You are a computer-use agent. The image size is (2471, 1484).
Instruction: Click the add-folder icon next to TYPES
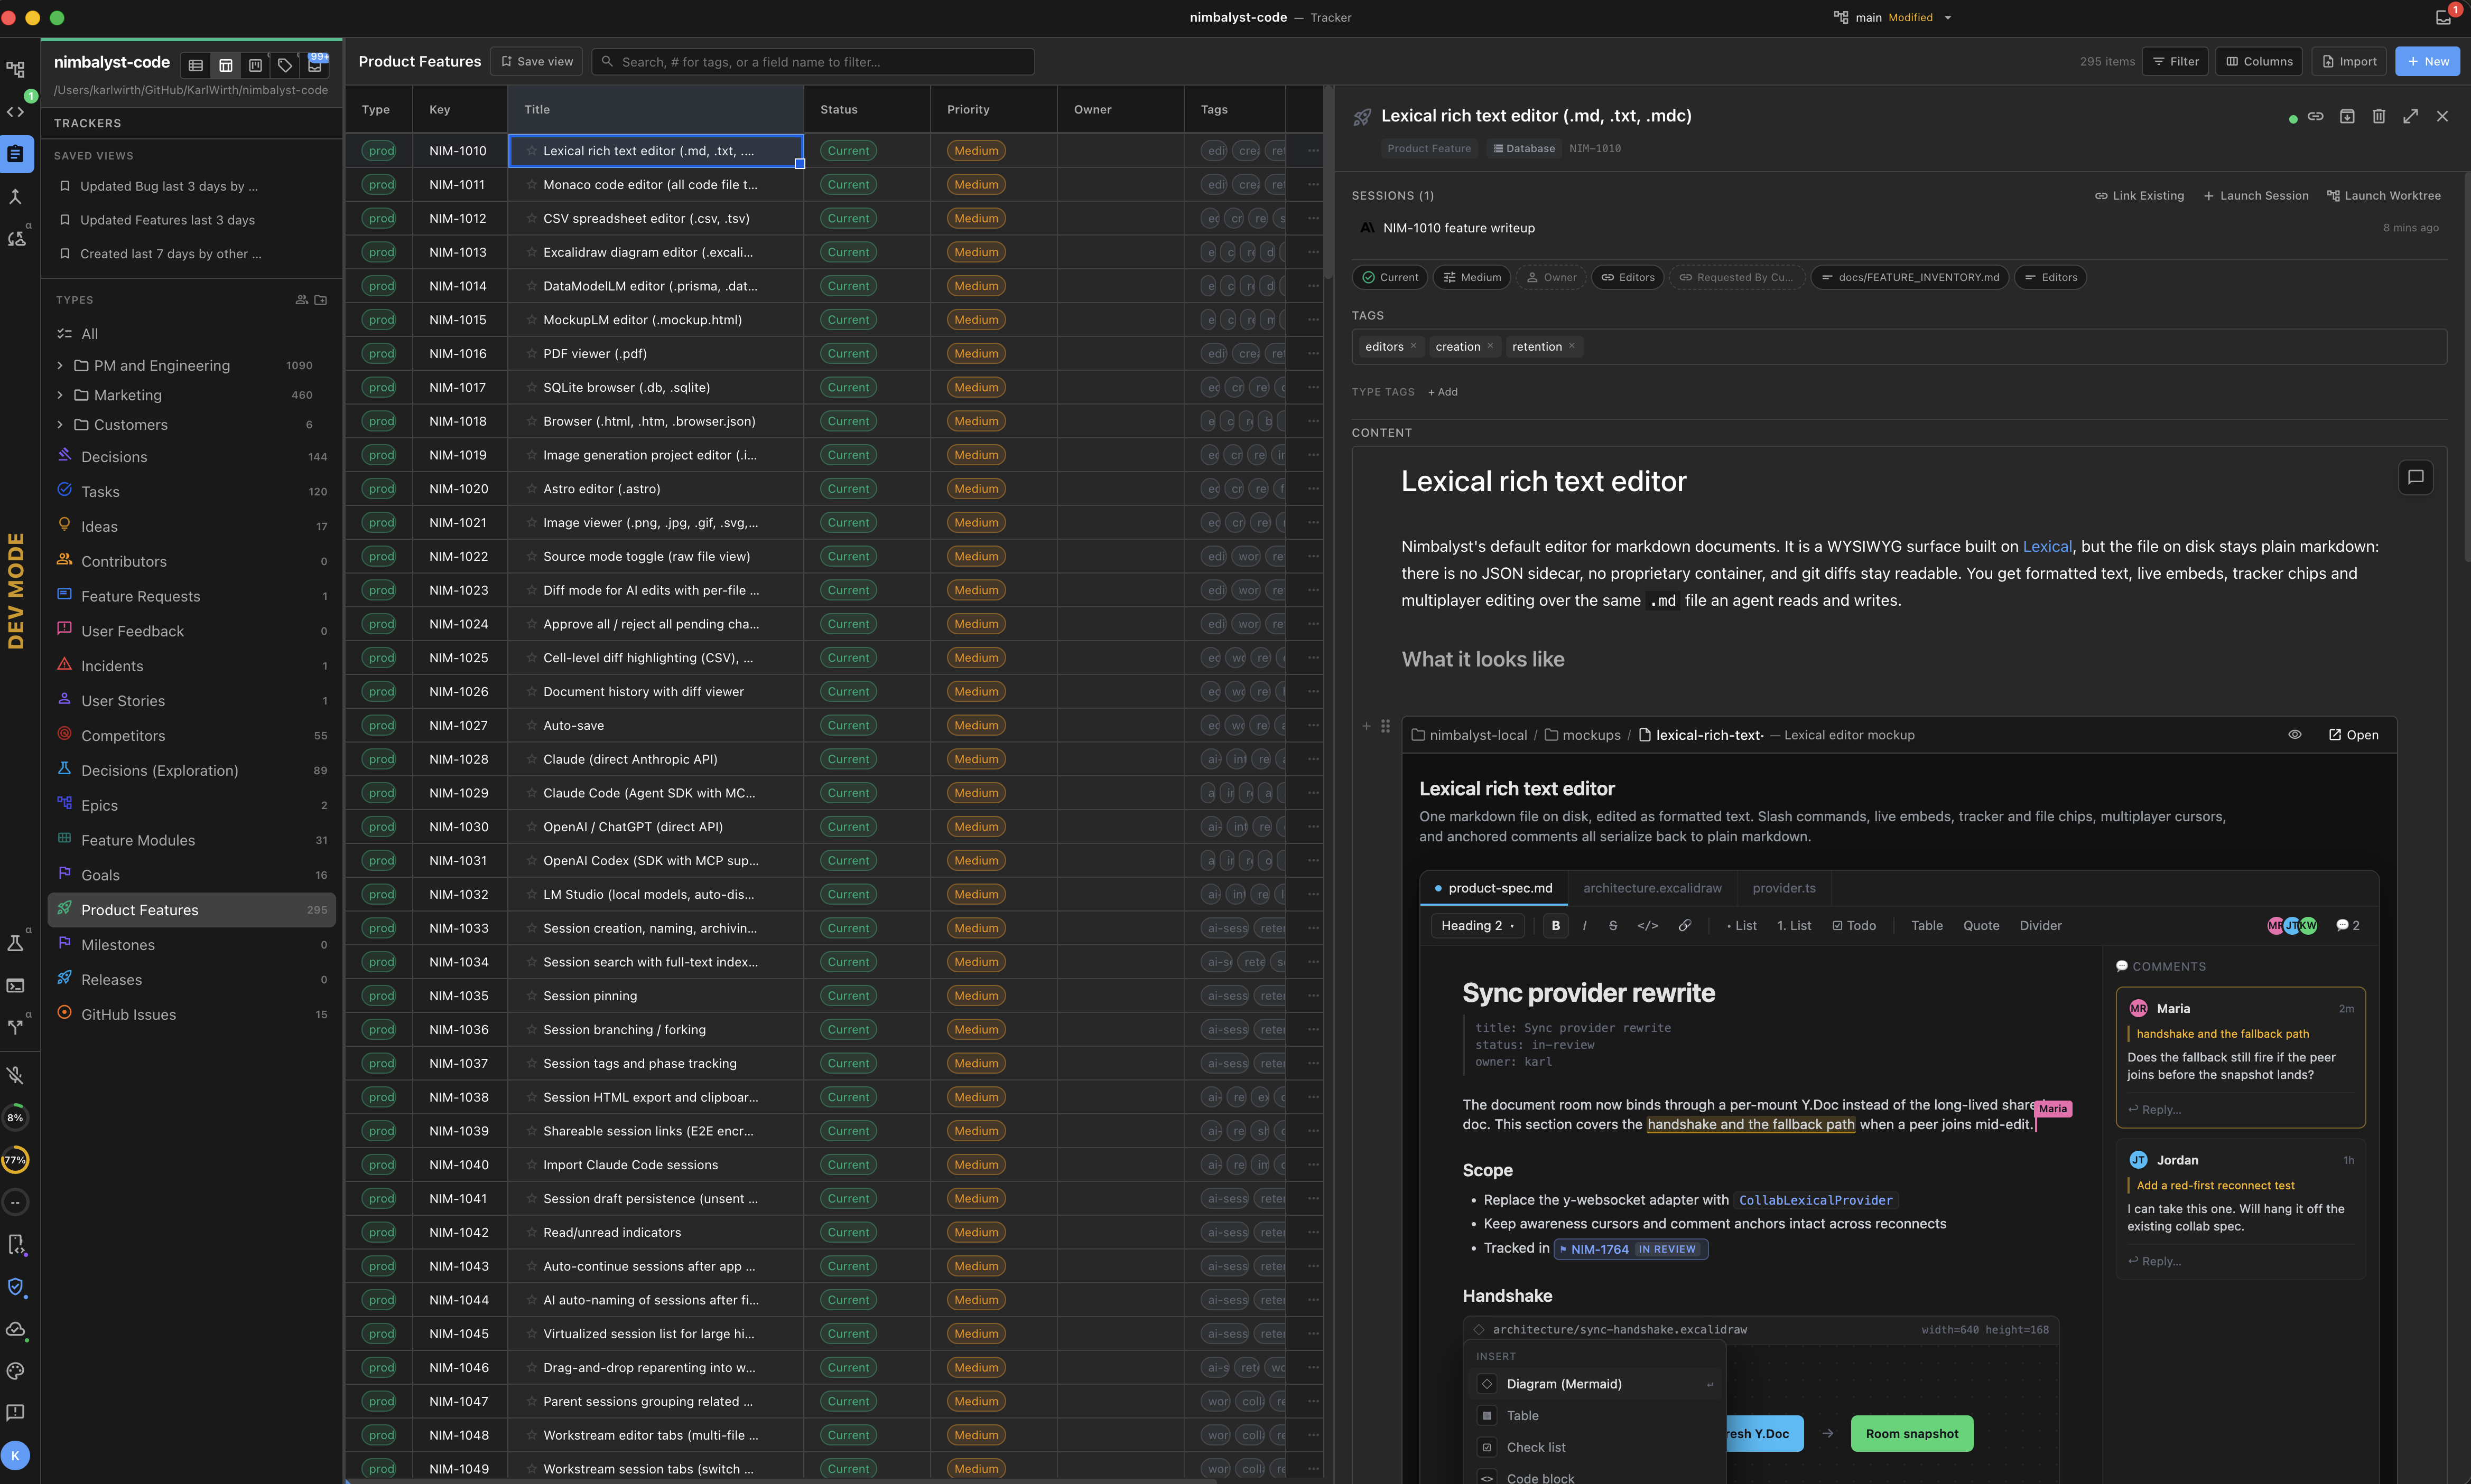(320, 300)
